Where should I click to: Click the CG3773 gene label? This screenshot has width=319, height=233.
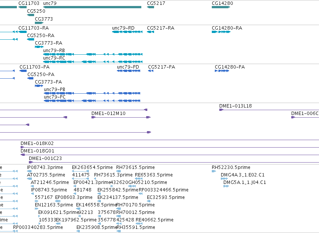coord(44,19)
